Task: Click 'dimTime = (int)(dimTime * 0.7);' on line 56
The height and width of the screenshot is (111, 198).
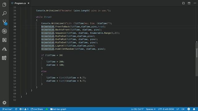Action: [66, 81]
